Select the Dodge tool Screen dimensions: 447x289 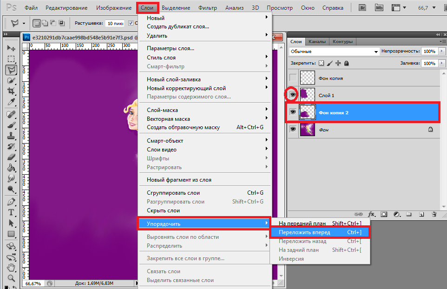coord(11,189)
